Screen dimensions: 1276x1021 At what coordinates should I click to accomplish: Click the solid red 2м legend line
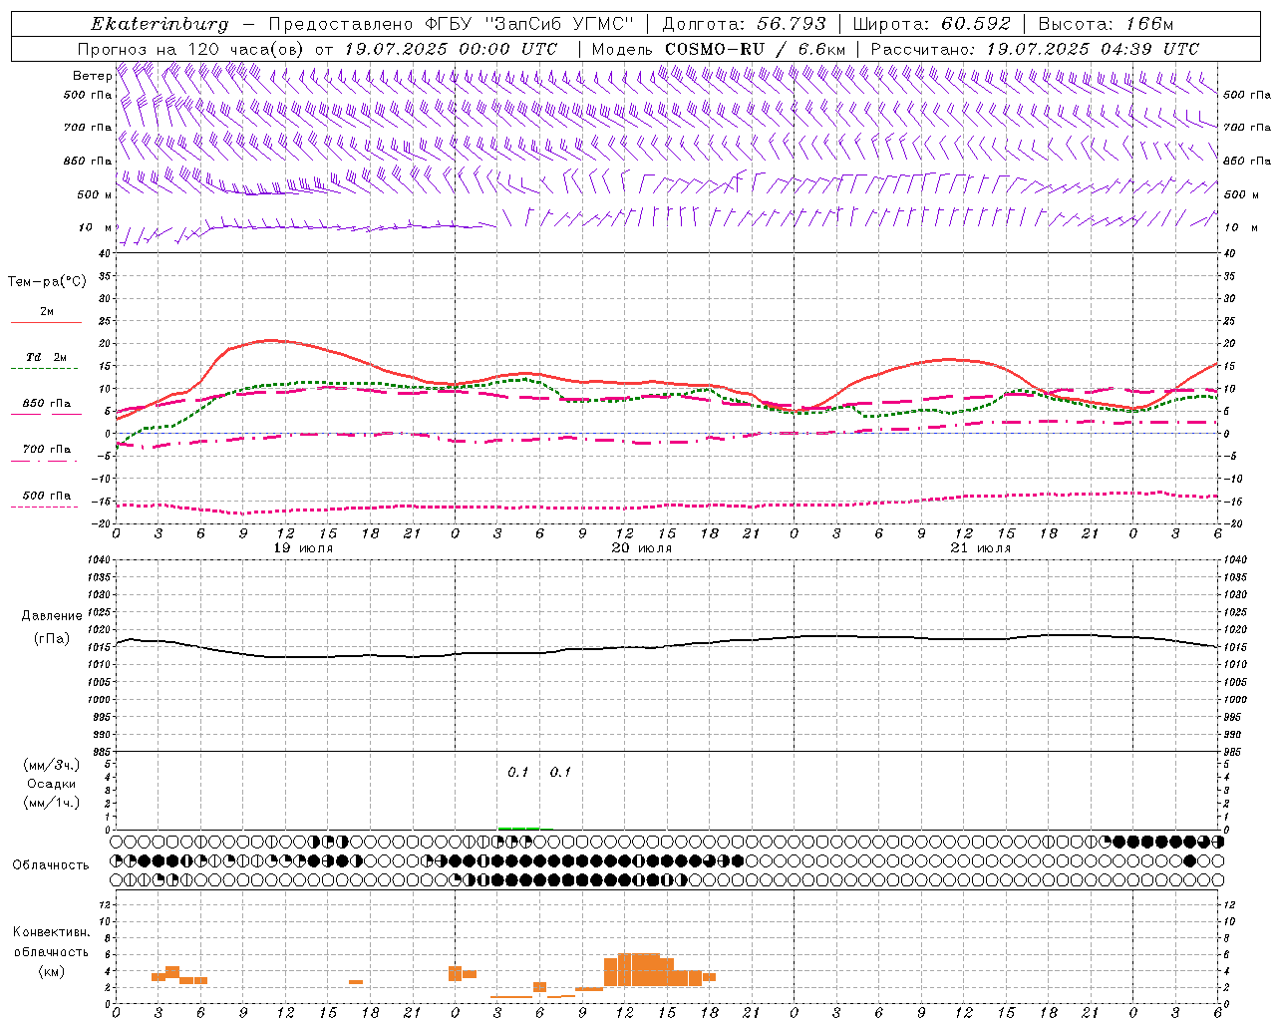pyautogui.click(x=46, y=322)
